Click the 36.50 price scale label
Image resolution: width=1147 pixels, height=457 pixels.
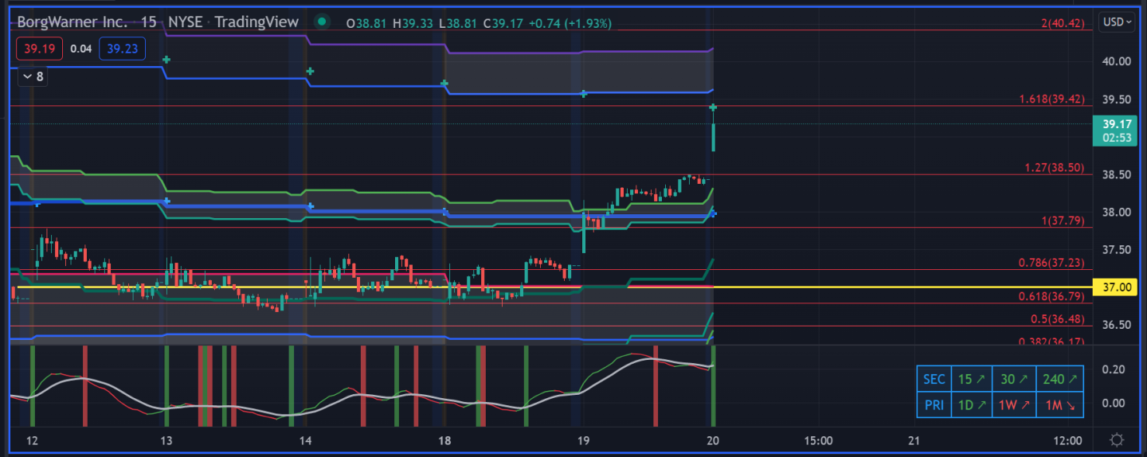1117,325
